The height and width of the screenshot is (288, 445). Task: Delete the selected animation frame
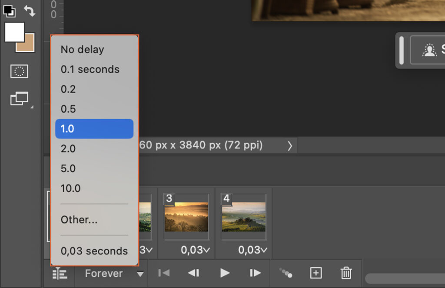point(346,273)
